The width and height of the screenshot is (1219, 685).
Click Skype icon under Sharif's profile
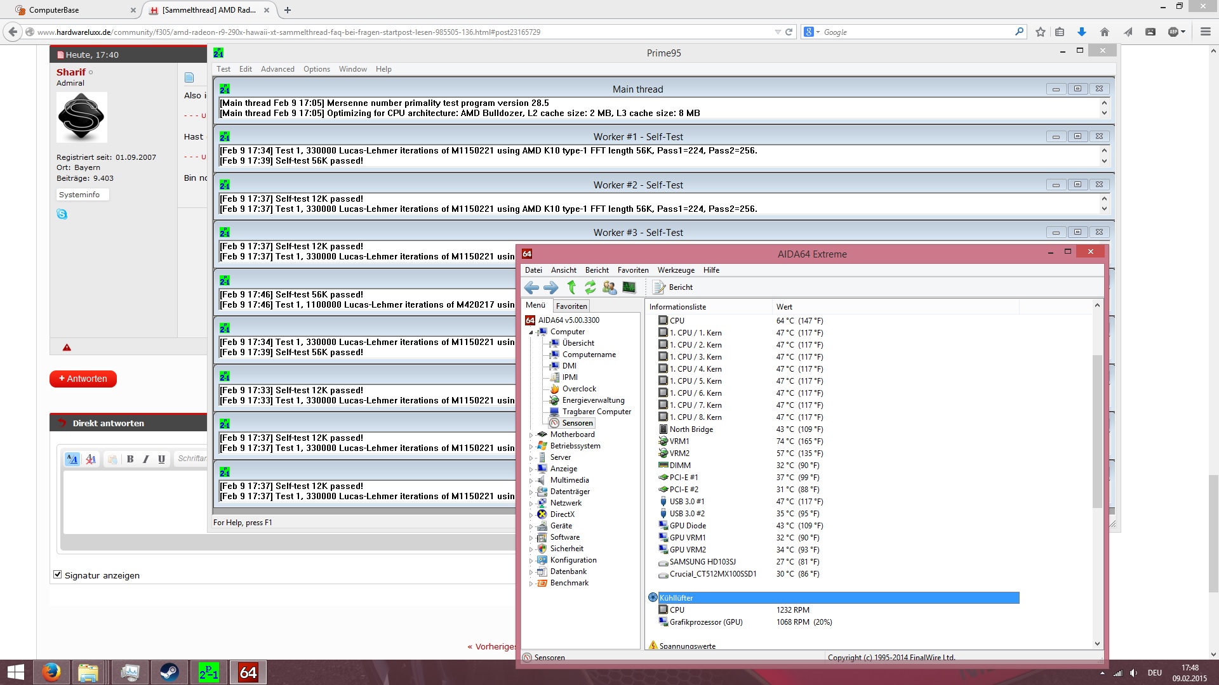point(62,214)
